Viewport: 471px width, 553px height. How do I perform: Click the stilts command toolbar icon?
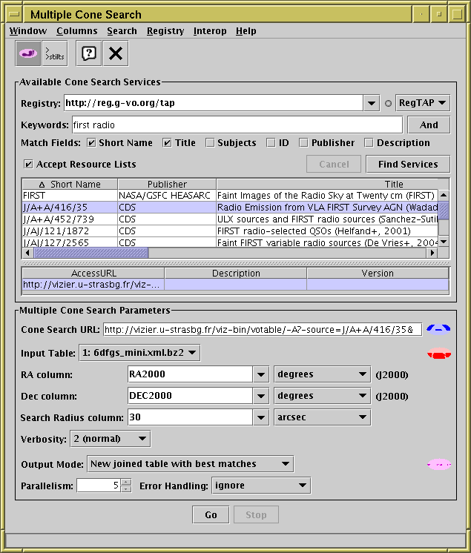pyautogui.click(x=54, y=53)
